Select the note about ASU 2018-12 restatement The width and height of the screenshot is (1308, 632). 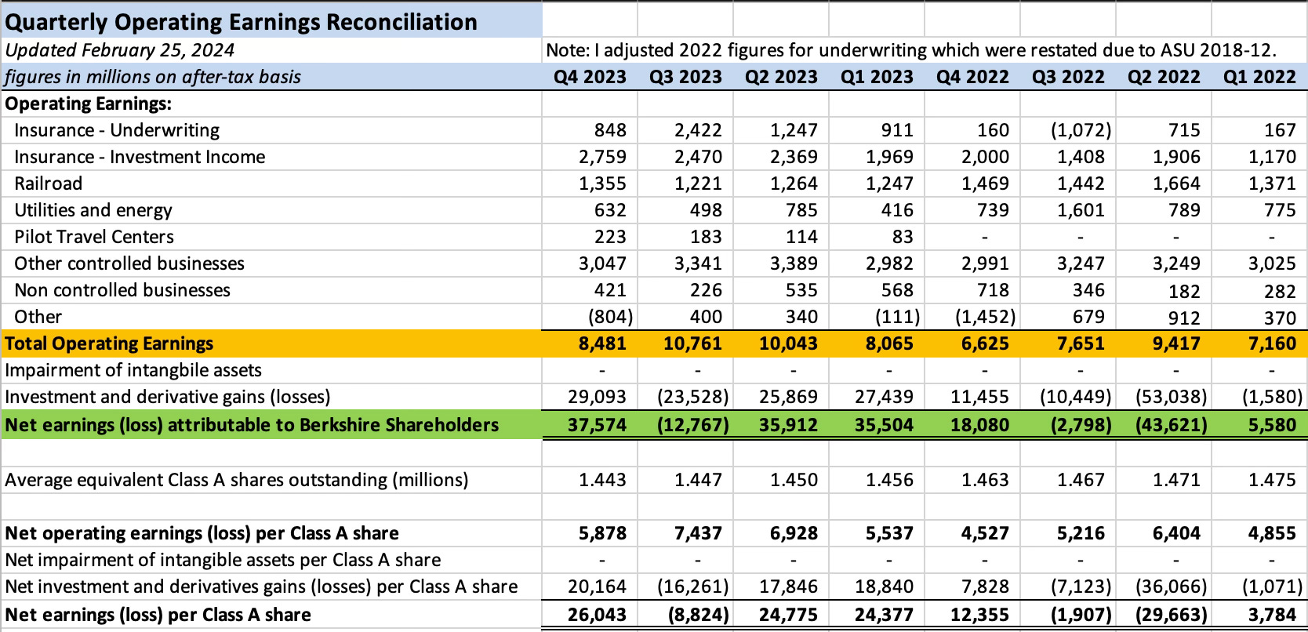(x=911, y=50)
